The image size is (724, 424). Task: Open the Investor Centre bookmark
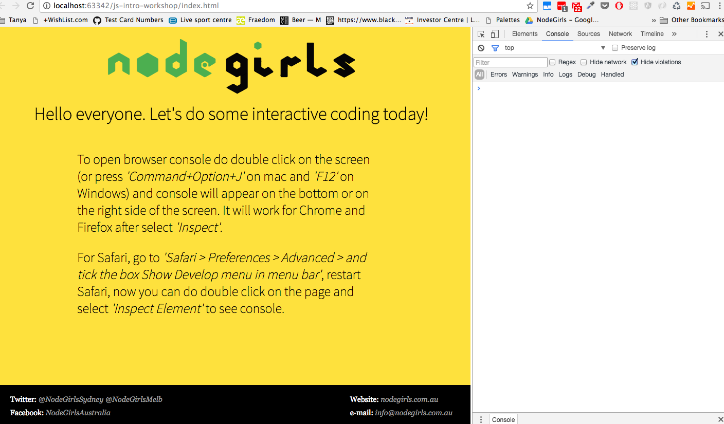tap(443, 20)
